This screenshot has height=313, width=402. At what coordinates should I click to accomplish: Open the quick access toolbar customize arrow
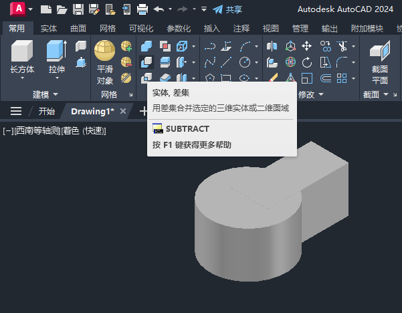[203, 9]
